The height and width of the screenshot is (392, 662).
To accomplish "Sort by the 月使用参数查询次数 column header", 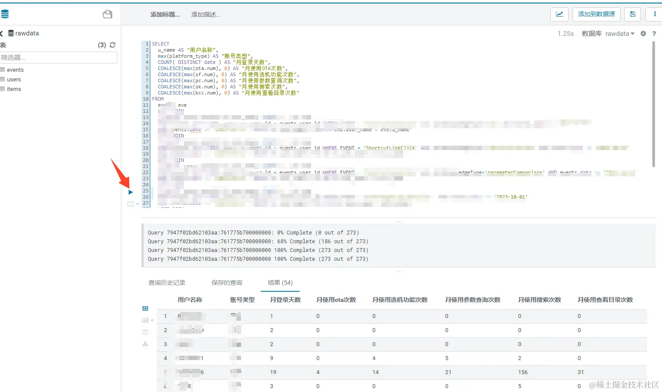I will 473,300.
